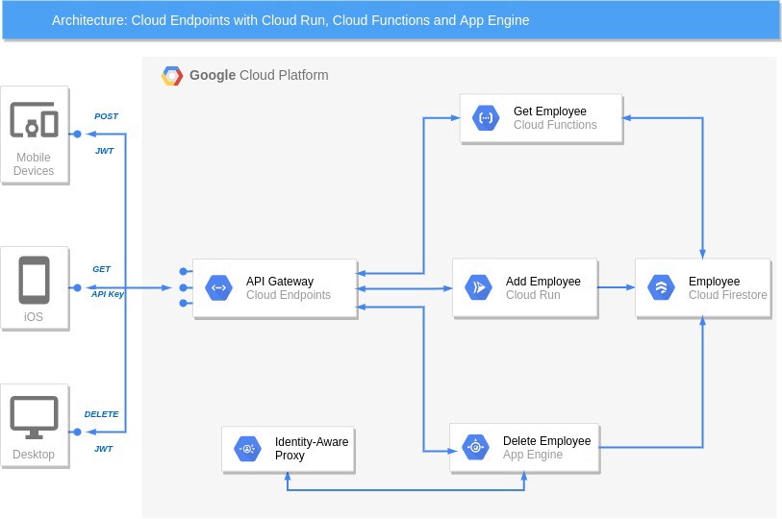Click the Mobile Devices caption
Image resolution: width=782 pixels, height=519 pixels.
tap(34, 164)
